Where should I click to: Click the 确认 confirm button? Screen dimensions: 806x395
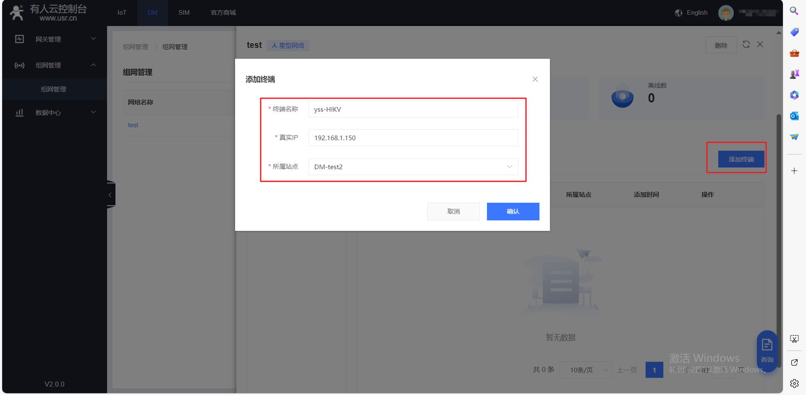[x=513, y=212]
